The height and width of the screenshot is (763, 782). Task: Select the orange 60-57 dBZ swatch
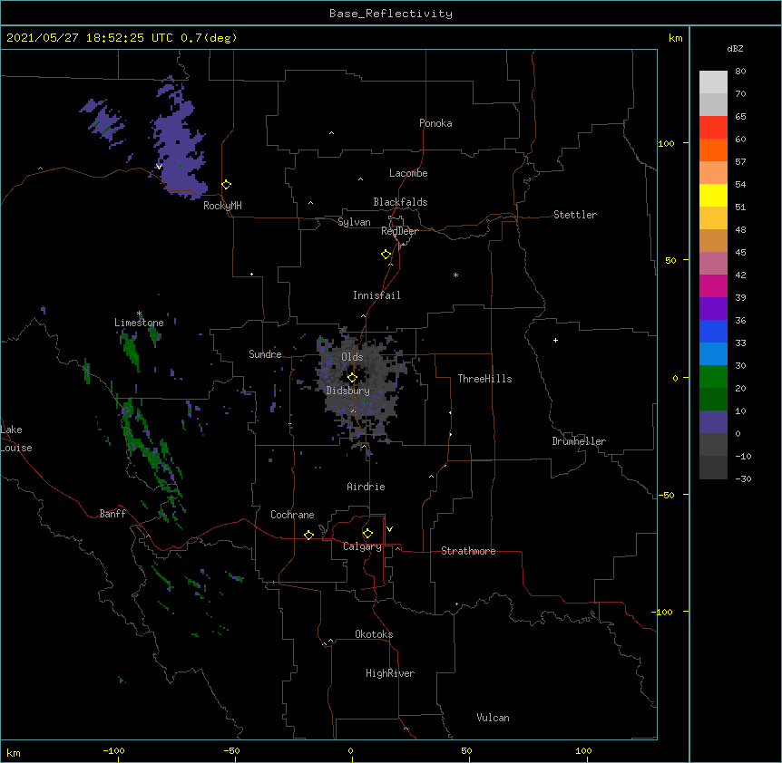click(713, 150)
